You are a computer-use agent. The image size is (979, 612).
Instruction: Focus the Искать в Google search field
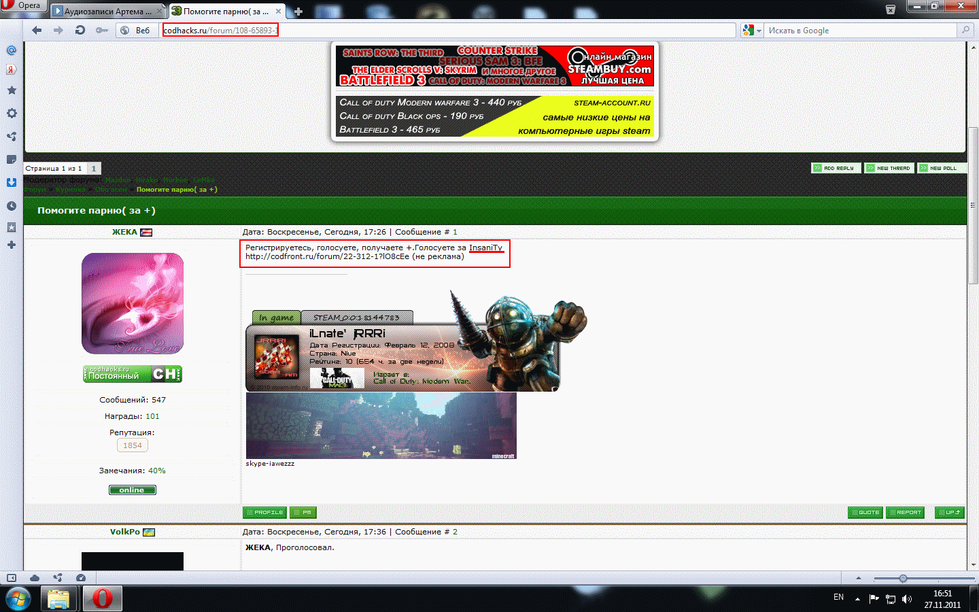pyautogui.click(x=860, y=30)
